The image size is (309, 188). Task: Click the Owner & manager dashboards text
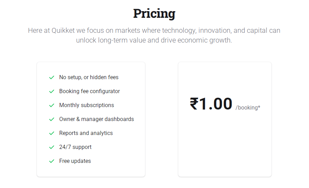pyautogui.click(x=97, y=119)
